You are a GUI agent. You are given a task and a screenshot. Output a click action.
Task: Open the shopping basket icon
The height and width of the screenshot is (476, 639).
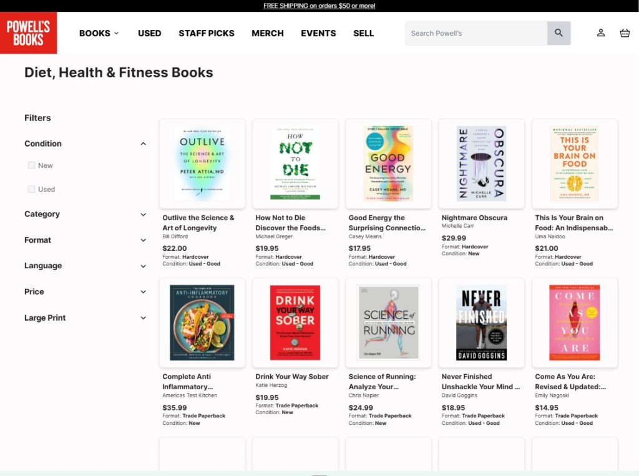[x=625, y=33]
